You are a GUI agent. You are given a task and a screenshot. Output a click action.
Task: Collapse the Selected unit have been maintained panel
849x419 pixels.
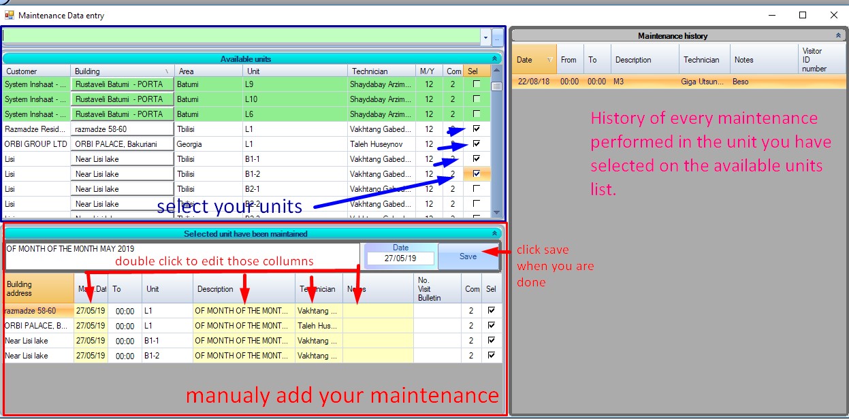495,233
